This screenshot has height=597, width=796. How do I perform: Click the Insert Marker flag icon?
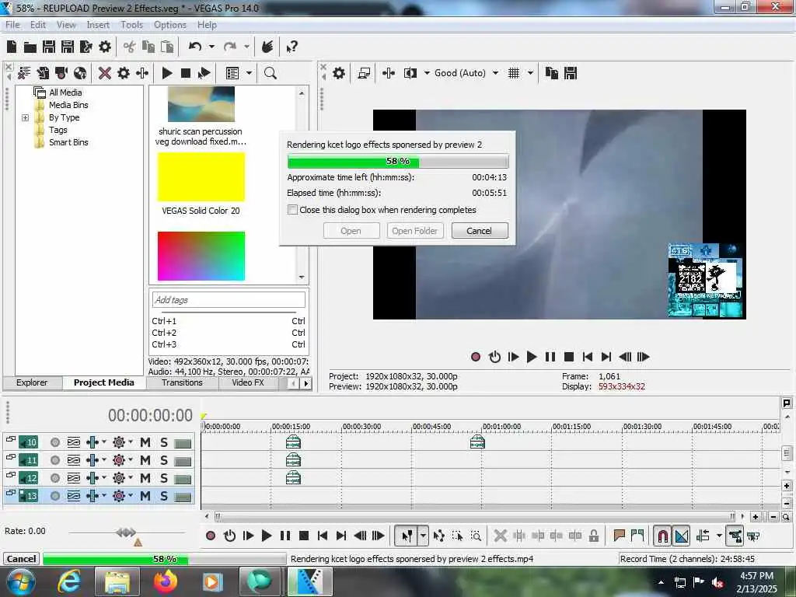pyautogui.click(x=619, y=536)
